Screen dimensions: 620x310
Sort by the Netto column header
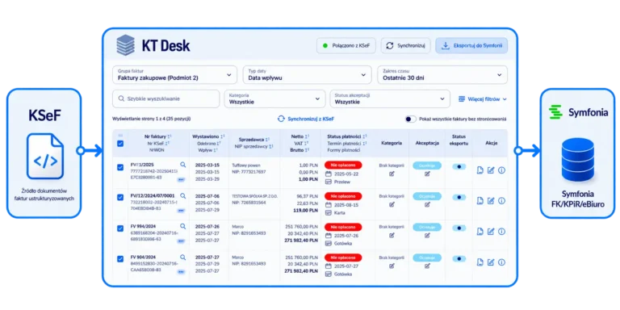[300, 136]
